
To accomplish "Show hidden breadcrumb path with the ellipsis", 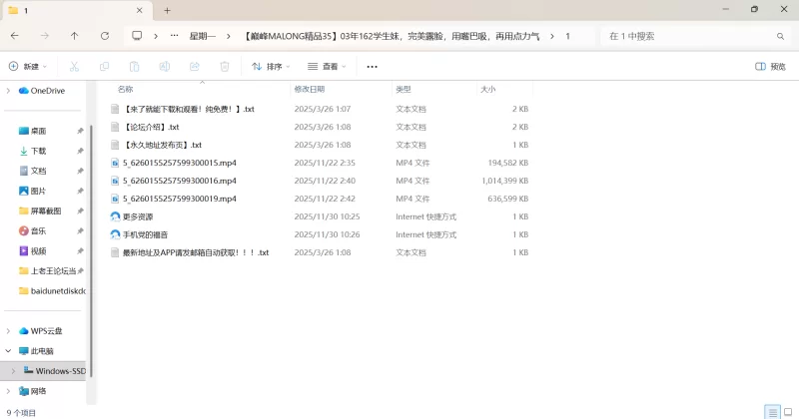I will tap(174, 36).
